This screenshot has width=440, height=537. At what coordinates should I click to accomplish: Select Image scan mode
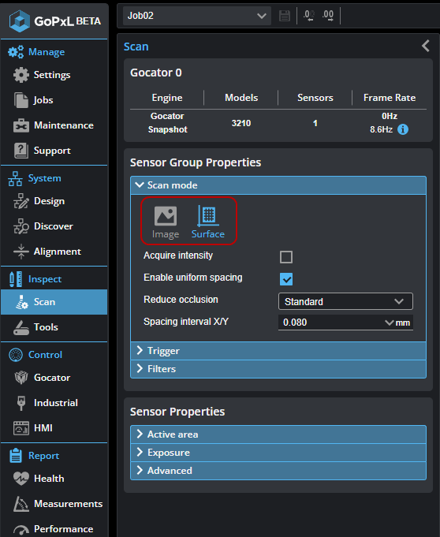[x=166, y=222]
